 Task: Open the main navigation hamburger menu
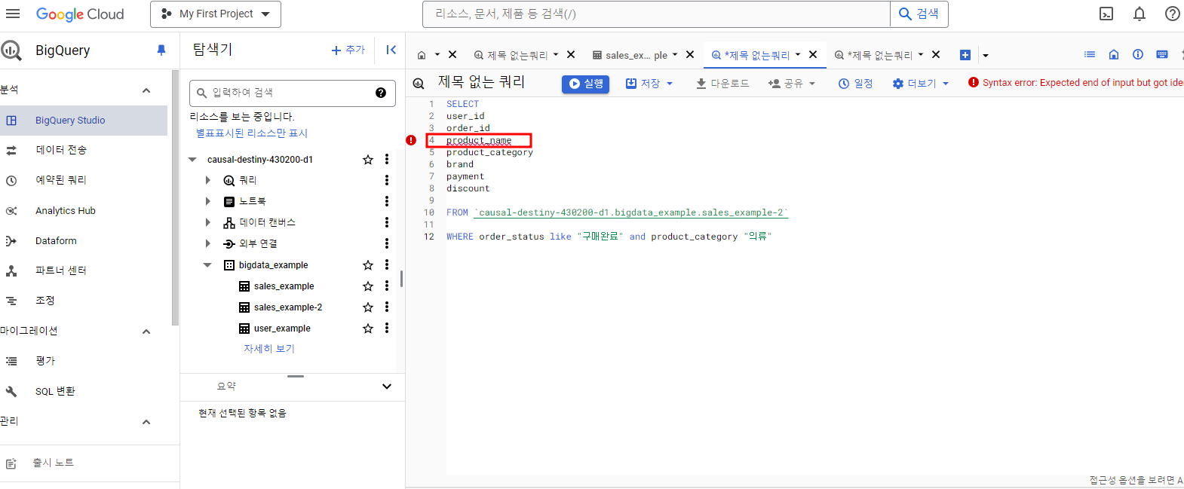(13, 14)
